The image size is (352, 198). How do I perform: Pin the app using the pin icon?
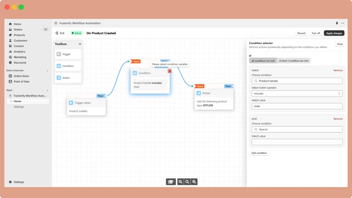337,23
